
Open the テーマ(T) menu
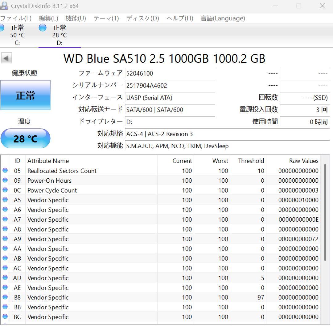[x=106, y=18]
